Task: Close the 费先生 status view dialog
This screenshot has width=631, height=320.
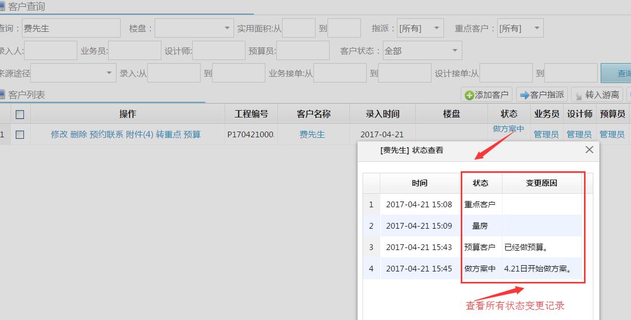Action: pos(589,149)
